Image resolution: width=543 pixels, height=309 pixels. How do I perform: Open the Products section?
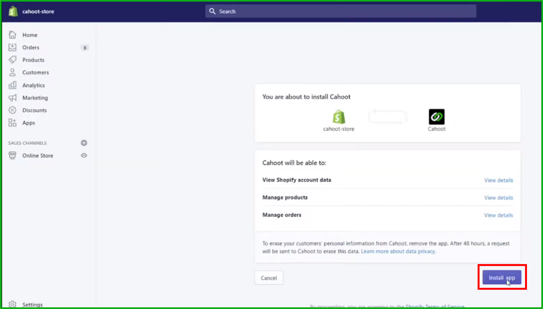click(x=33, y=60)
